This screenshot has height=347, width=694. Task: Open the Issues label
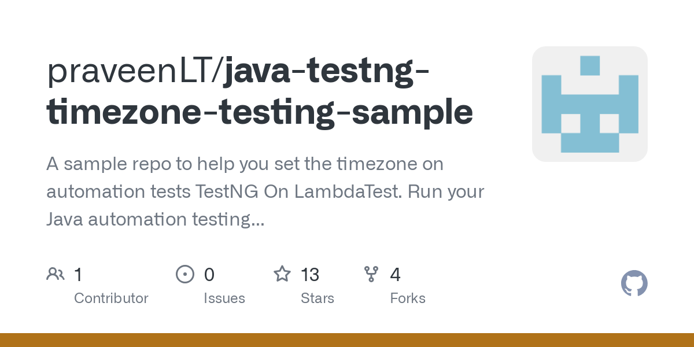click(224, 298)
